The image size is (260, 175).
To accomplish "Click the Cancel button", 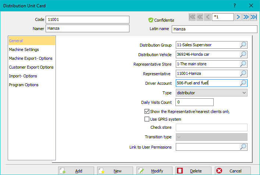I will [233, 171].
